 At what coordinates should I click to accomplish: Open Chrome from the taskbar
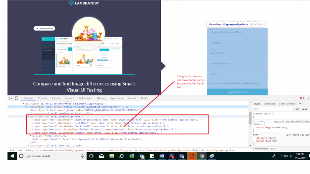tap(202, 156)
